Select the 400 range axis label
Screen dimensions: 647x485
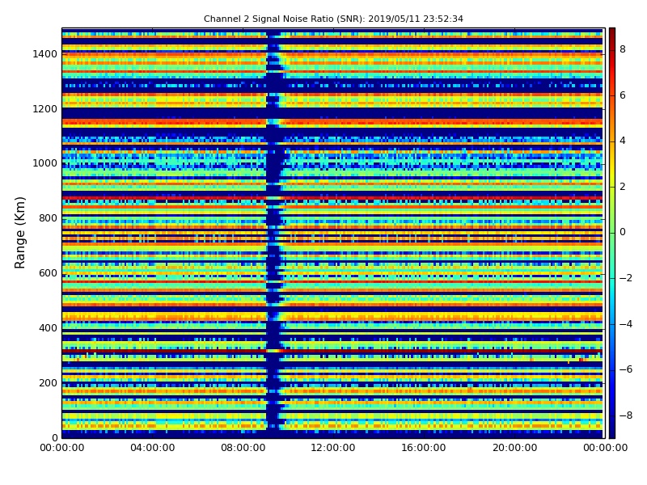48,328
